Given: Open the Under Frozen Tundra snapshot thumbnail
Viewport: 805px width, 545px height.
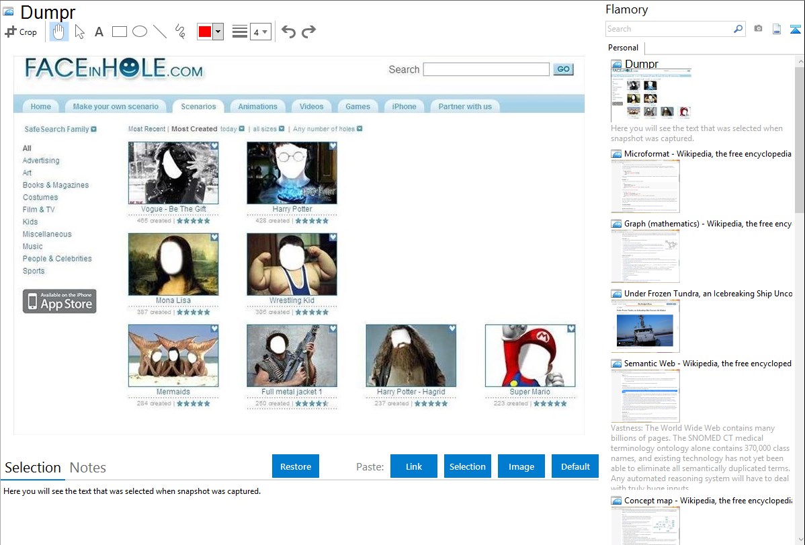Looking at the screenshot, I should [x=645, y=326].
